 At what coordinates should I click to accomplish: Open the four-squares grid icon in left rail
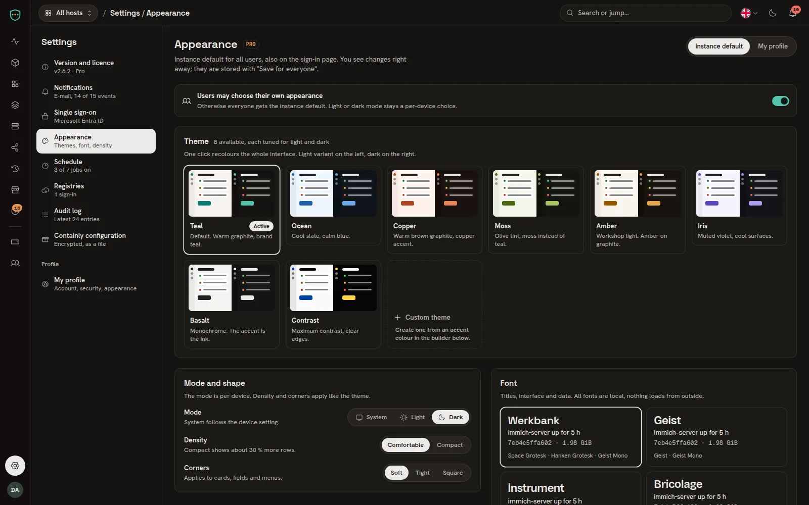(x=15, y=84)
